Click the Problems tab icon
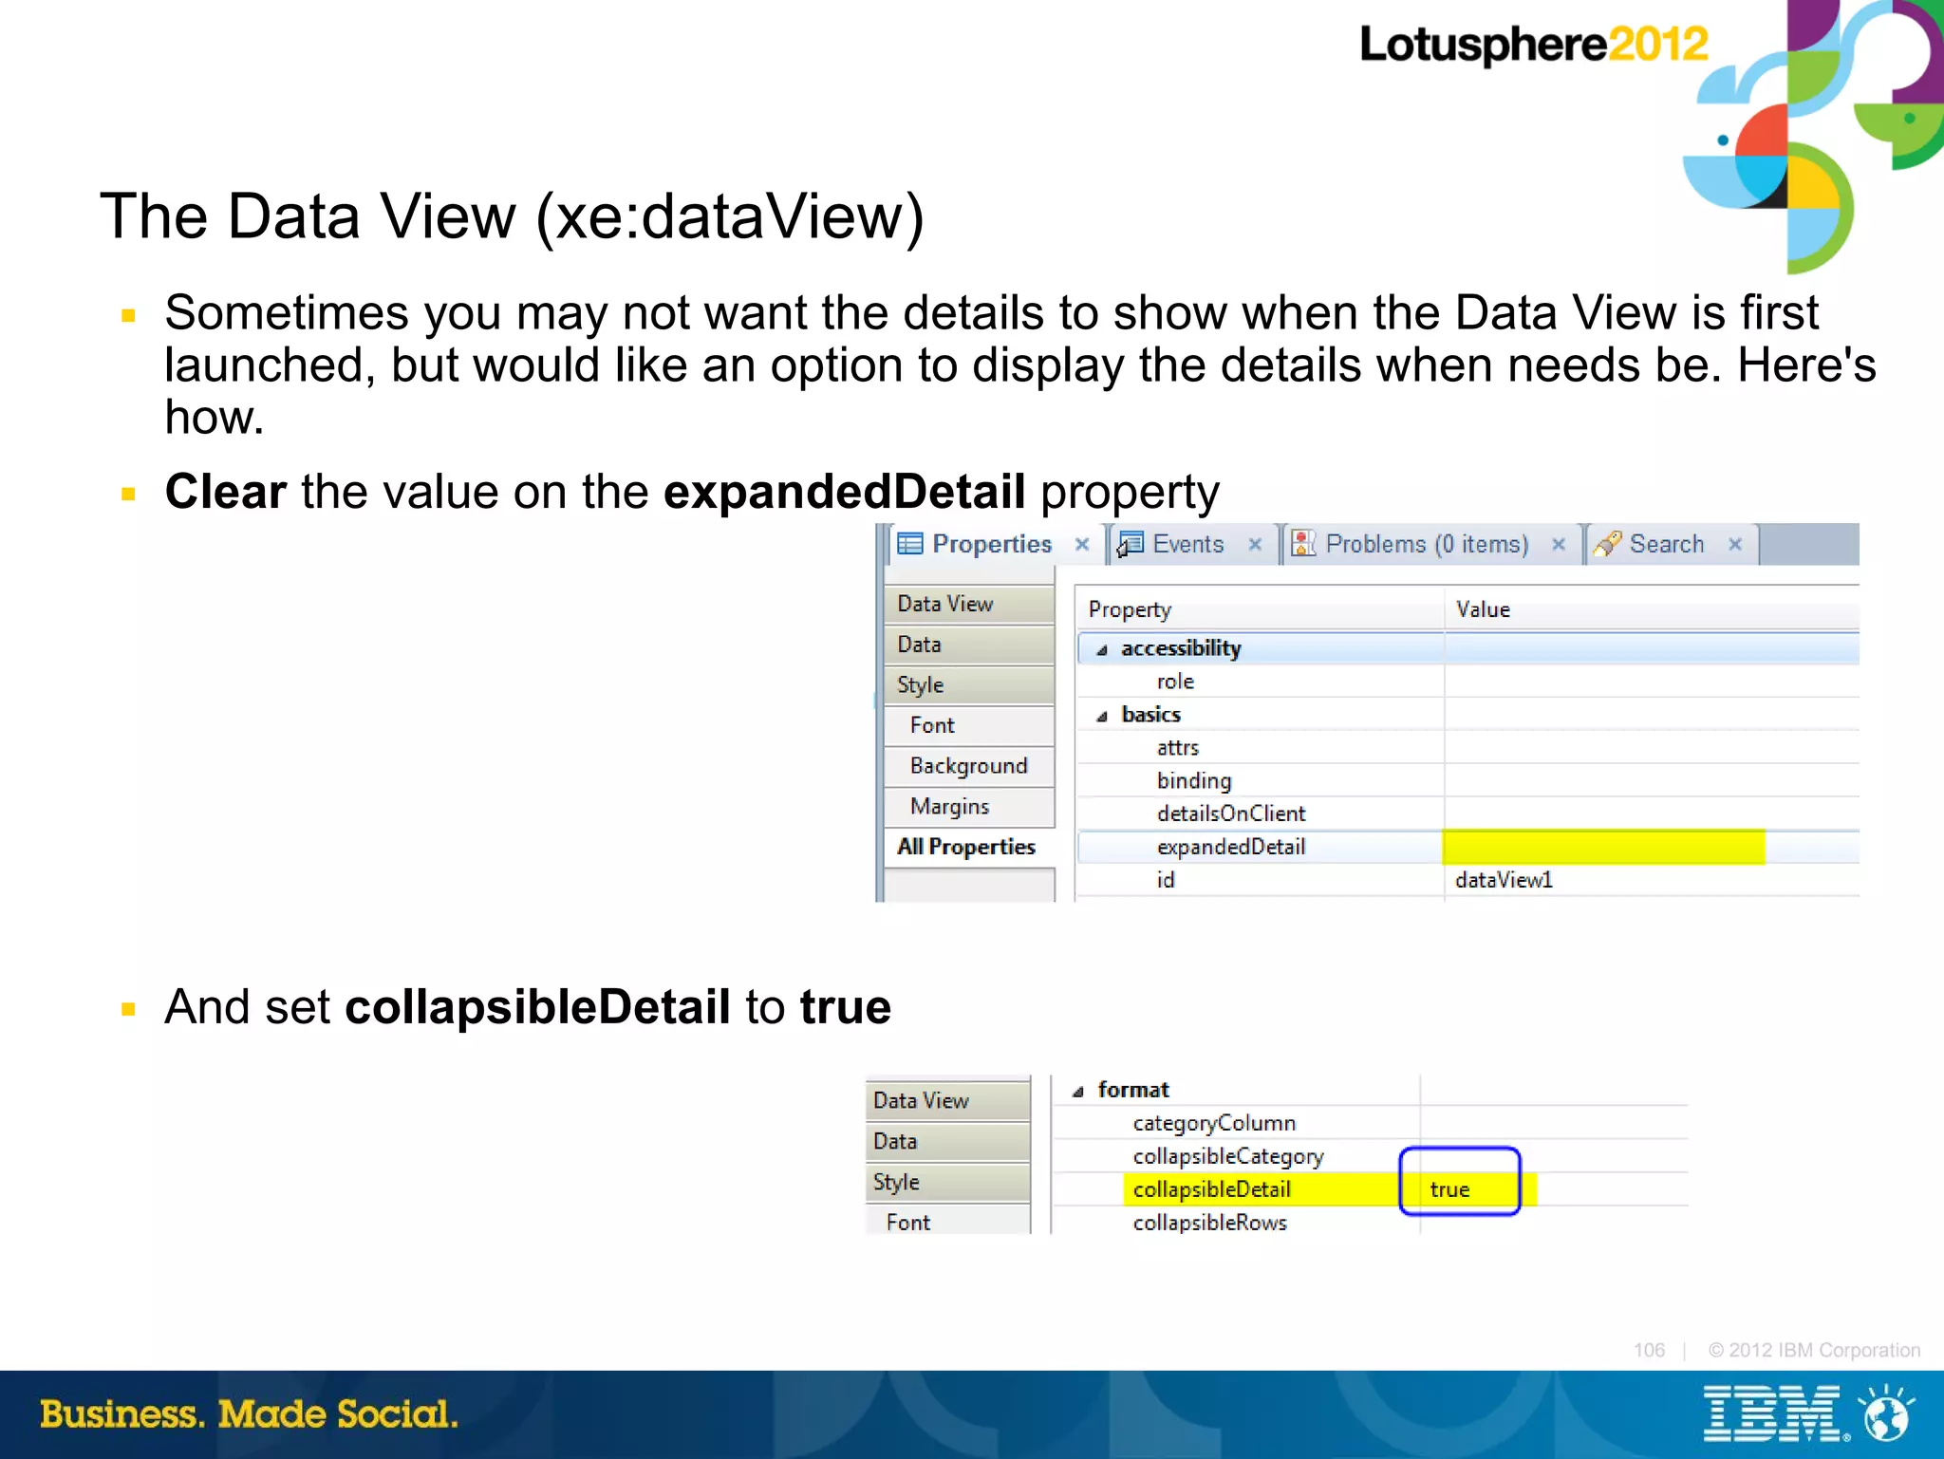The width and height of the screenshot is (1944, 1459). pyautogui.click(x=1303, y=544)
